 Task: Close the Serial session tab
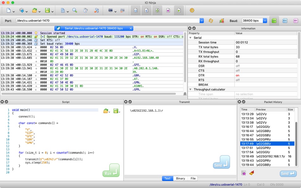coord(131,28)
